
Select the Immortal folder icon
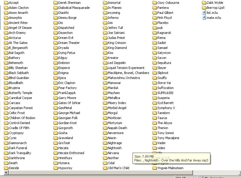tap(105, 3)
